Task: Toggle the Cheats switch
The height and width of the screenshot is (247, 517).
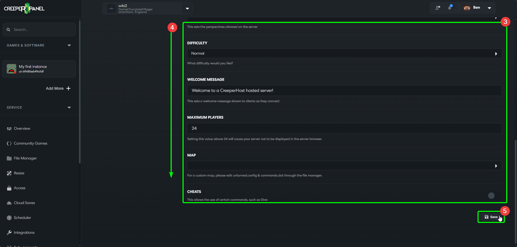Action: (494, 195)
